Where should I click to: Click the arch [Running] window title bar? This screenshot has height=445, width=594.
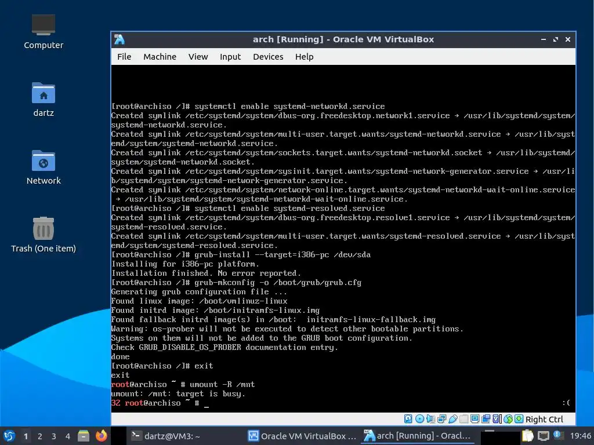tap(343, 39)
